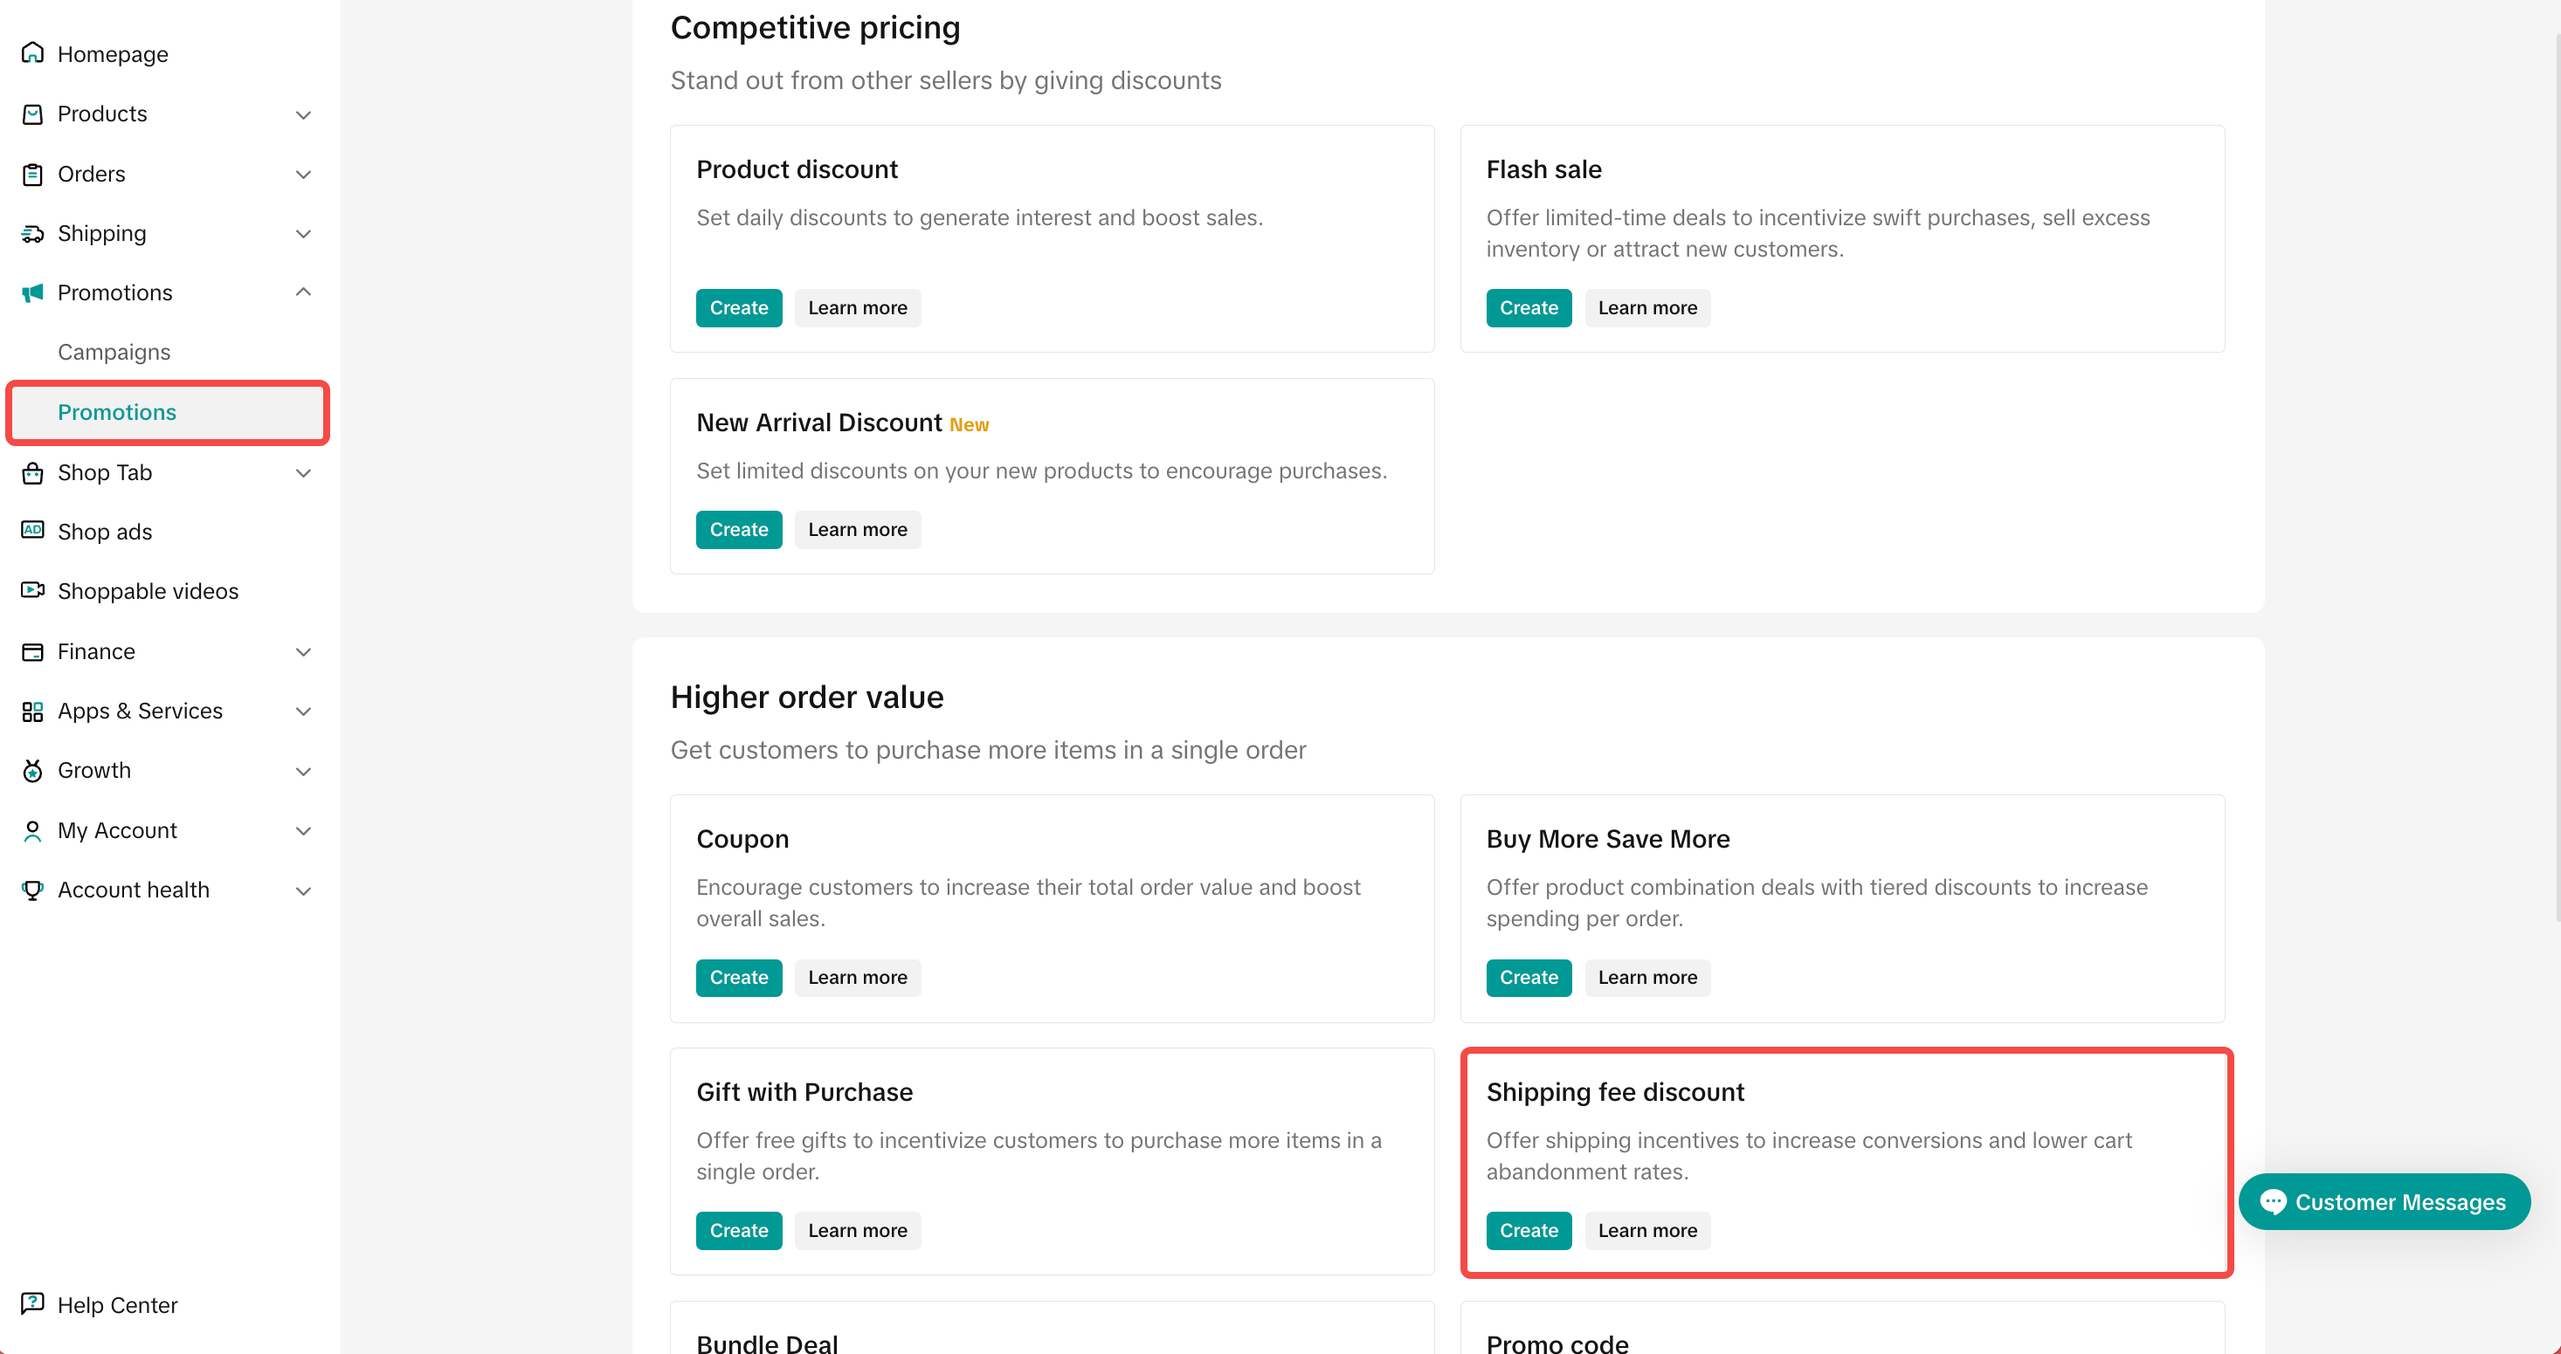Click the Apps & Services grid icon

(33, 711)
